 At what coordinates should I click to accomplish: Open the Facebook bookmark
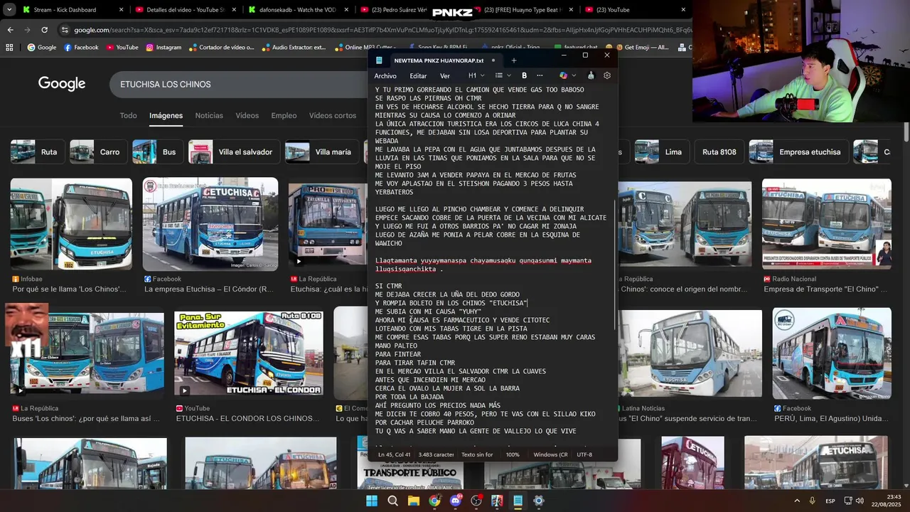80,48
